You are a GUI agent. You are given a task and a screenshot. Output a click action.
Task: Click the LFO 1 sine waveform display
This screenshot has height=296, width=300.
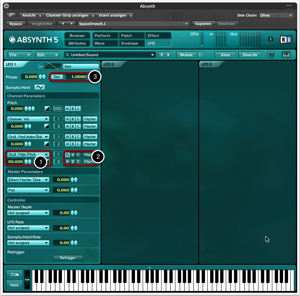click(x=53, y=67)
